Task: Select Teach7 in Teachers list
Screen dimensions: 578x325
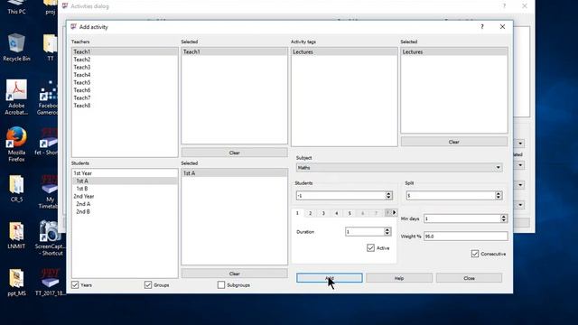Action: (125, 97)
